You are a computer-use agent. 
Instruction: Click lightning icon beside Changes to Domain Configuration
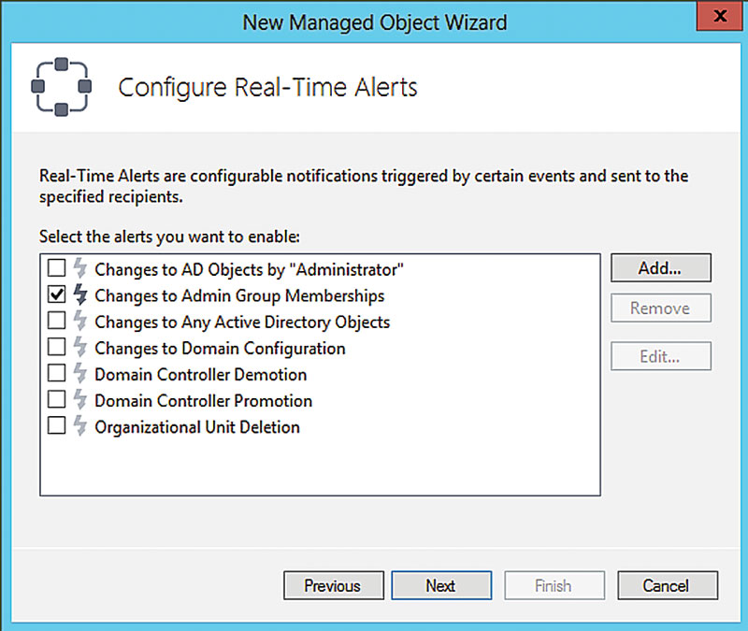[80, 348]
